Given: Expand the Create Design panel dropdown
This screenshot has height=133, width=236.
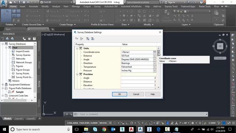Looking at the screenshot, I should click(x=67, y=25).
